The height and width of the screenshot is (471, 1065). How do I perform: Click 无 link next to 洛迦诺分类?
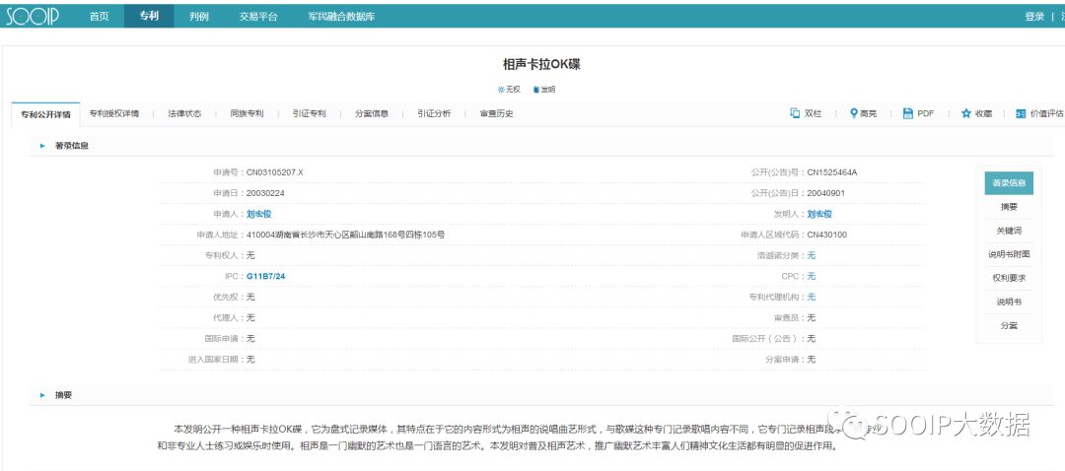tap(811, 255)
